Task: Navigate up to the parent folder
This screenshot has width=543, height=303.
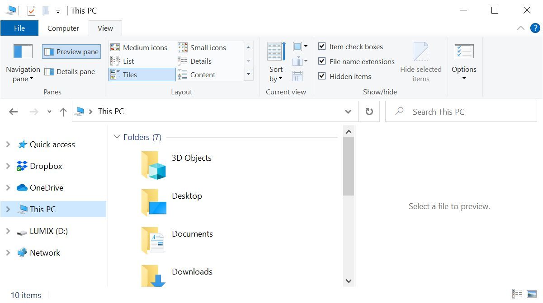Action: (63, 111)
